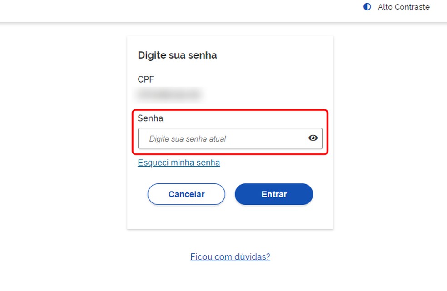Start password recovery from the underlined senha link
Image resolution: width=447 pixels, height=291 pixels.
[x=179, y=163]
